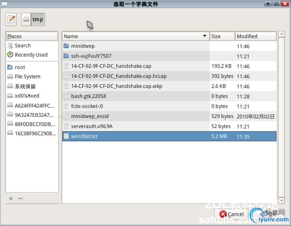291x226 pixels.
Task: Click the 2010年02月02日 modified date cell
Action: tap(256, 116)
